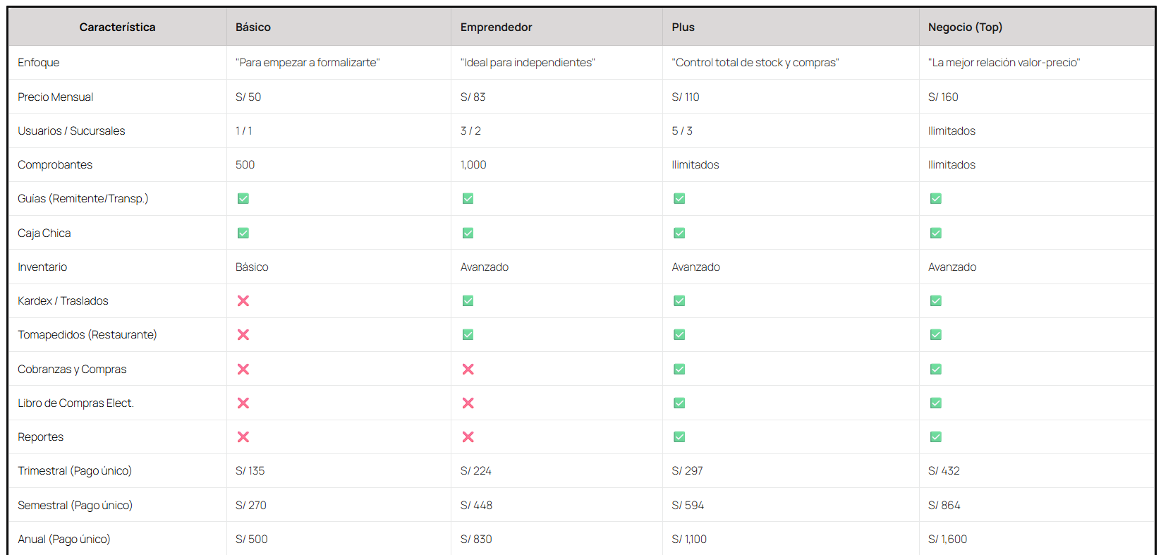Select the S/ 160 monthly price cell
The image size is (1161, 555).
[x=943, y=97]
